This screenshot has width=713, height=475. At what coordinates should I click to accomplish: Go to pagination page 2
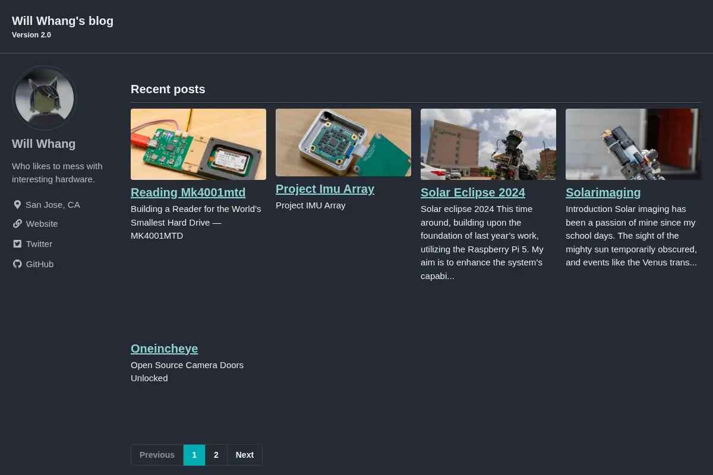click(216, 455)
